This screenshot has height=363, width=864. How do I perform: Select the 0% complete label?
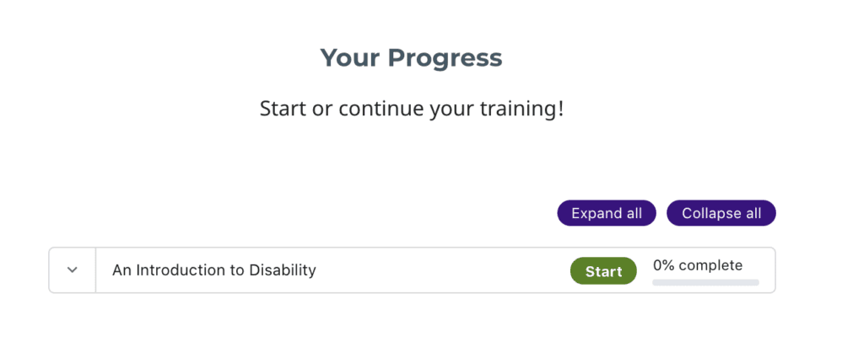[698, 265]
